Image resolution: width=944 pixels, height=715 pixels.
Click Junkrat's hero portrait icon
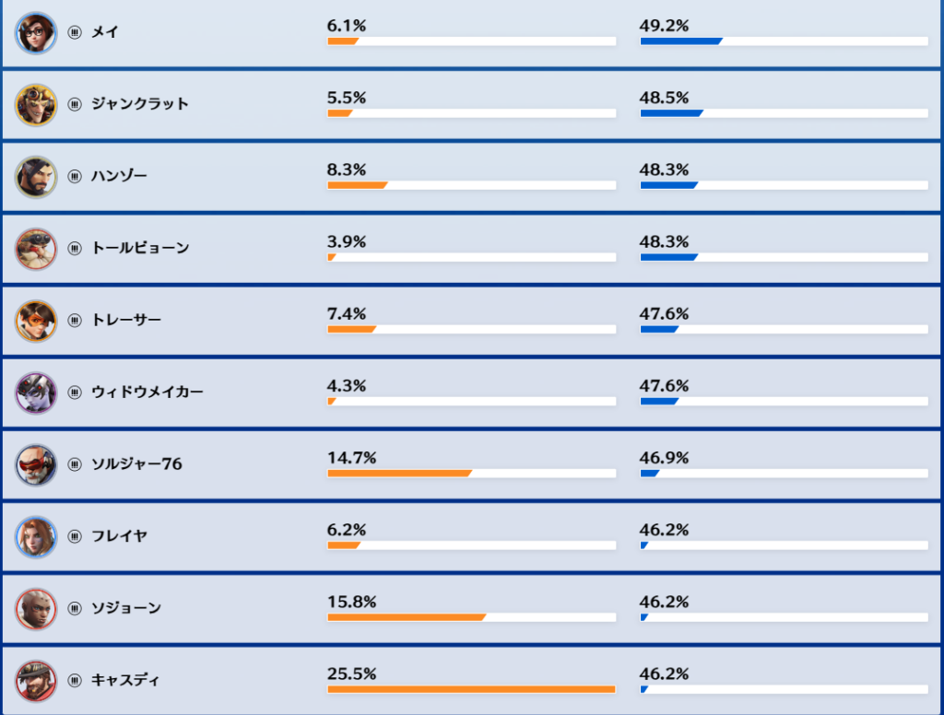pos(36,104)
